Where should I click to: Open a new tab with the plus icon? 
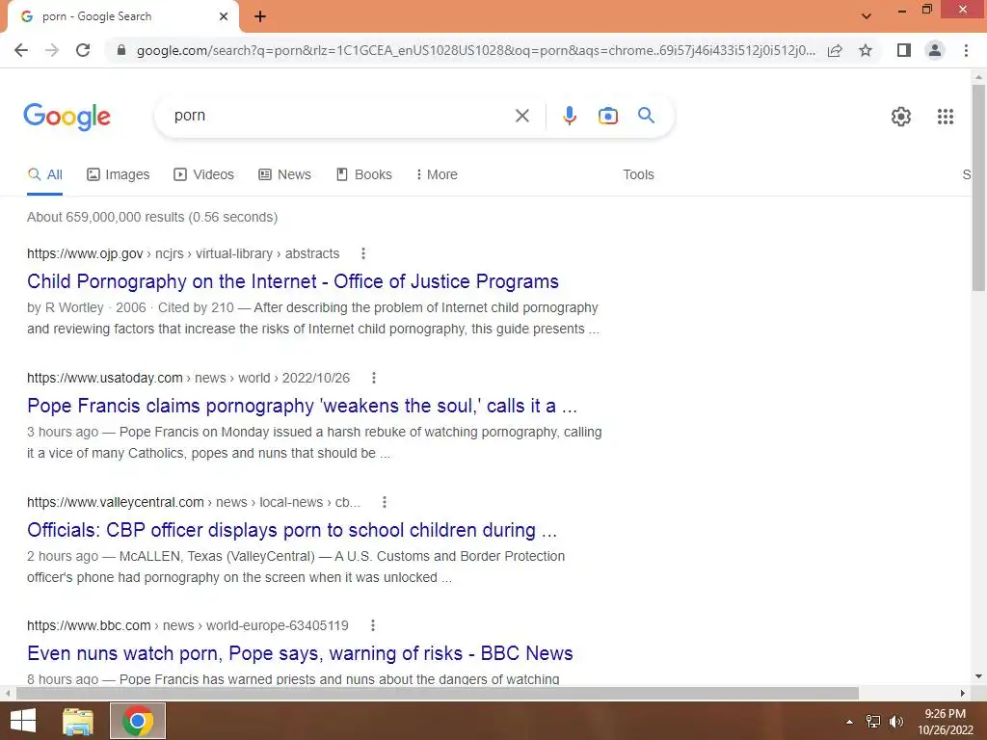coord(260,16)
